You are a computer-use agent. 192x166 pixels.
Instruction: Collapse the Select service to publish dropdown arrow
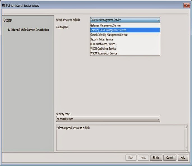(158, 20)
